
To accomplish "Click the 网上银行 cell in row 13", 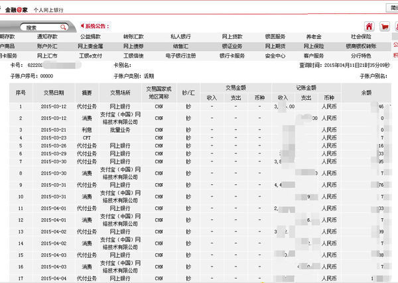I will [x=120, y=231].
